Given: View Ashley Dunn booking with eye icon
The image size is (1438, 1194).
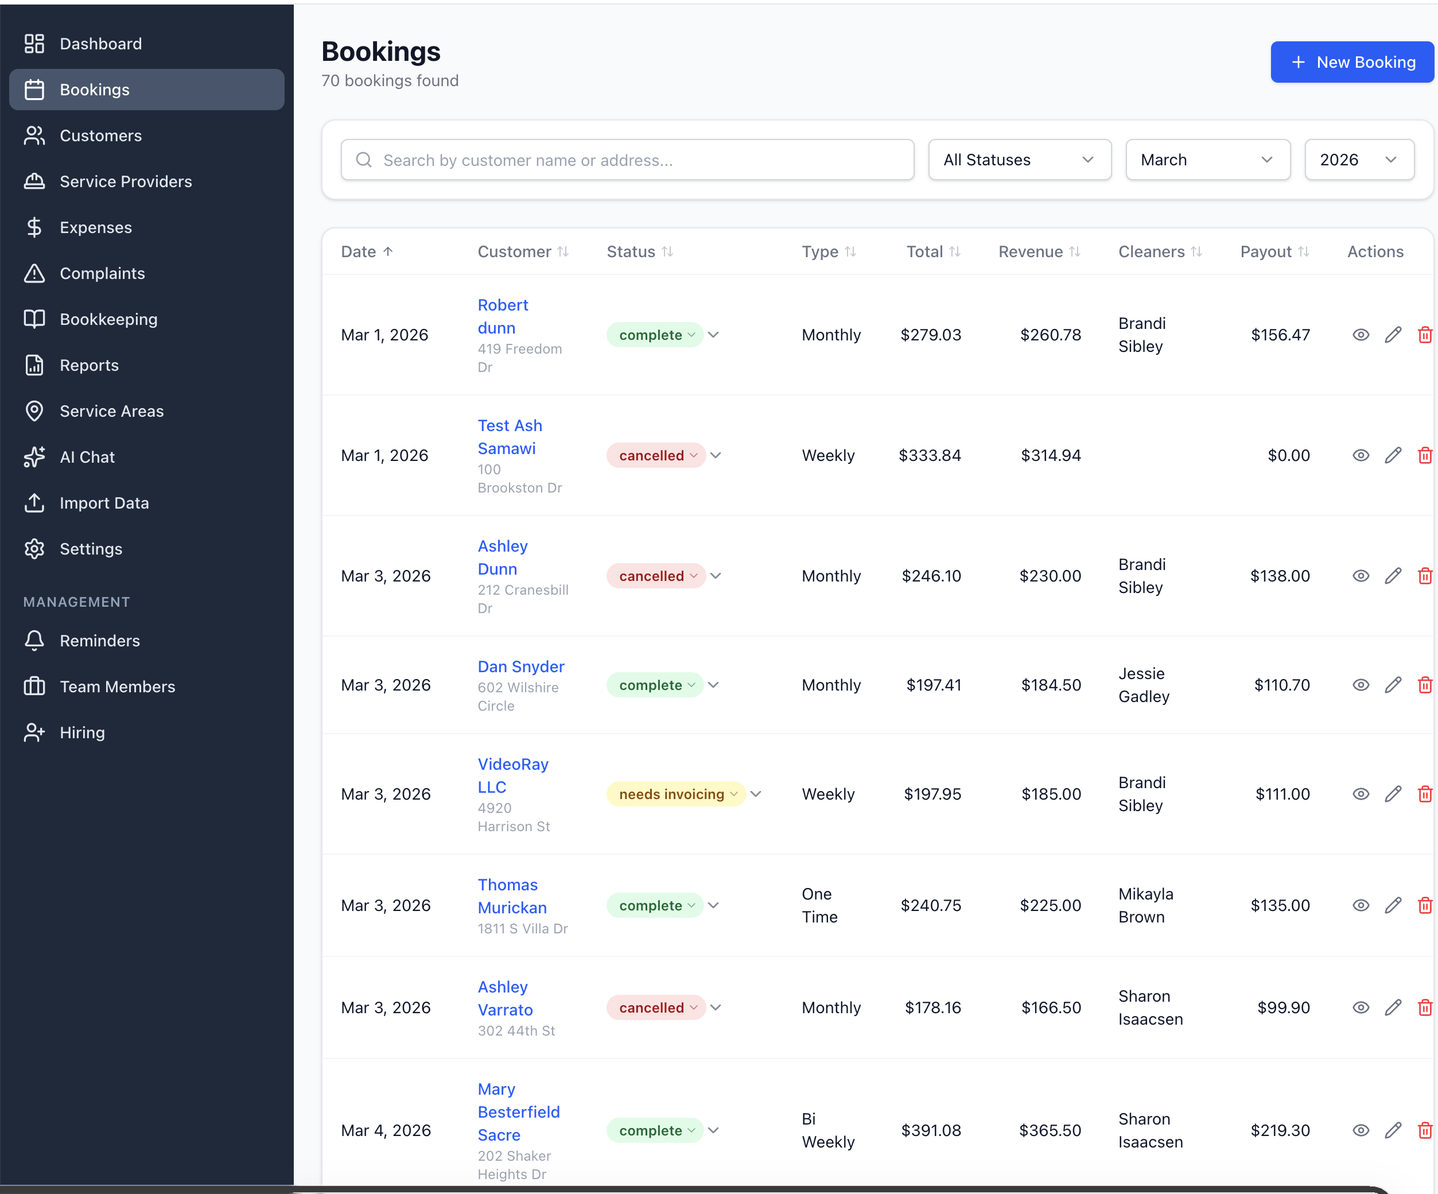Looking at the screenshot, I should point(1361,576).
